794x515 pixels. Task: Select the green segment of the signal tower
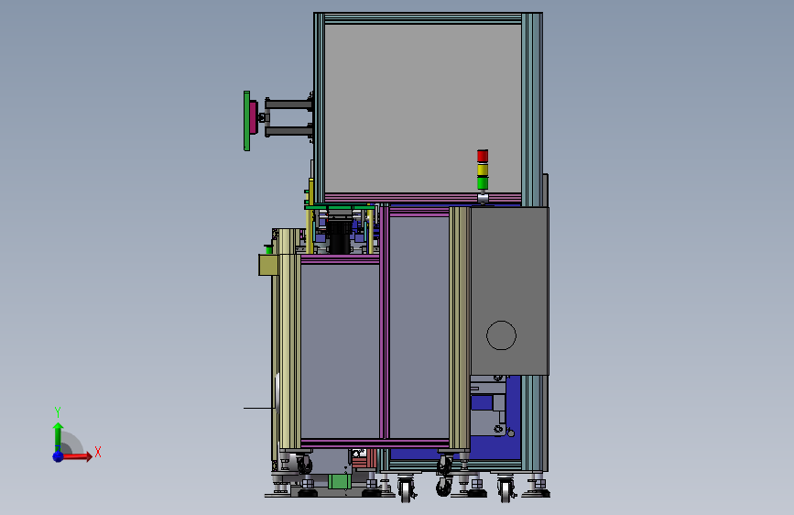tap(483, 183)
